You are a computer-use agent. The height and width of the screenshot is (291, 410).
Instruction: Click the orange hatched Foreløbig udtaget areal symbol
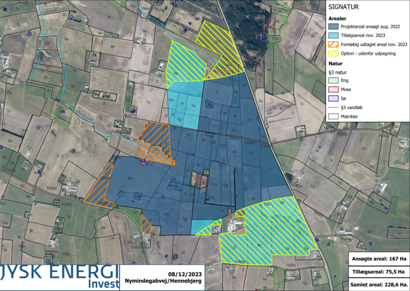coord(332,44)
